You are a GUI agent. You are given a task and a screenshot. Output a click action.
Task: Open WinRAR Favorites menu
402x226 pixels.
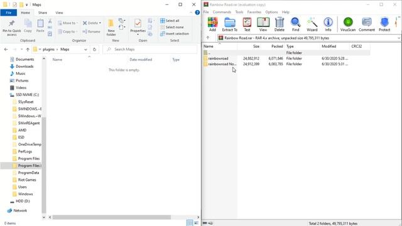click(x=254, y=12)
